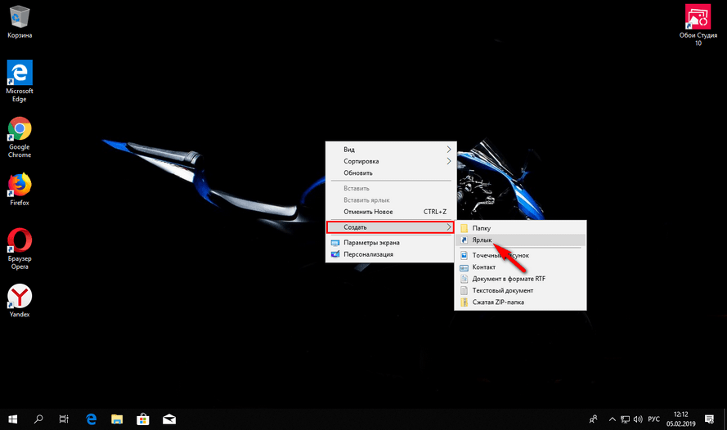This screenshot has height=430, width=727.
Task: Show hidden tray icons chevron
Action: coord(612,419)
